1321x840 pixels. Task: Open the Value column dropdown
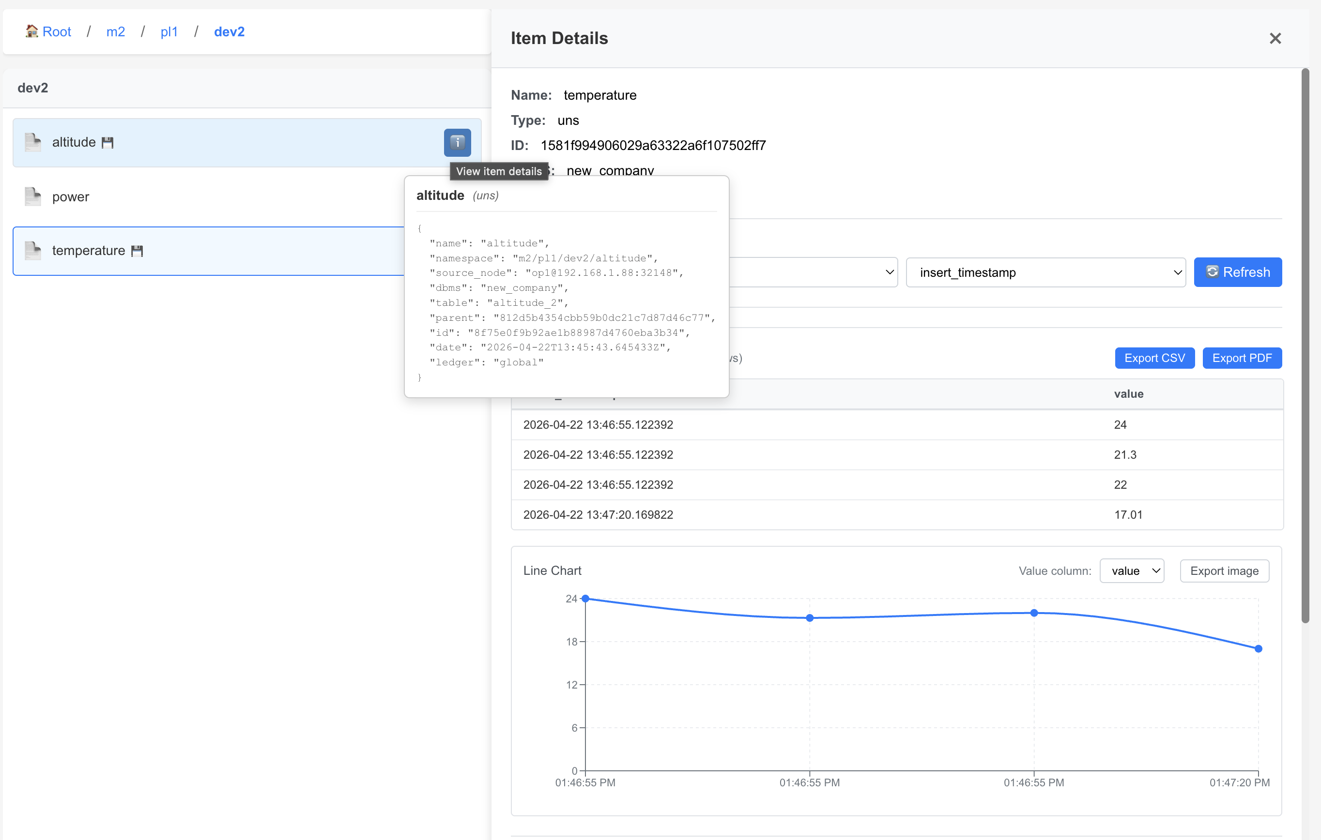point(1132,571)
